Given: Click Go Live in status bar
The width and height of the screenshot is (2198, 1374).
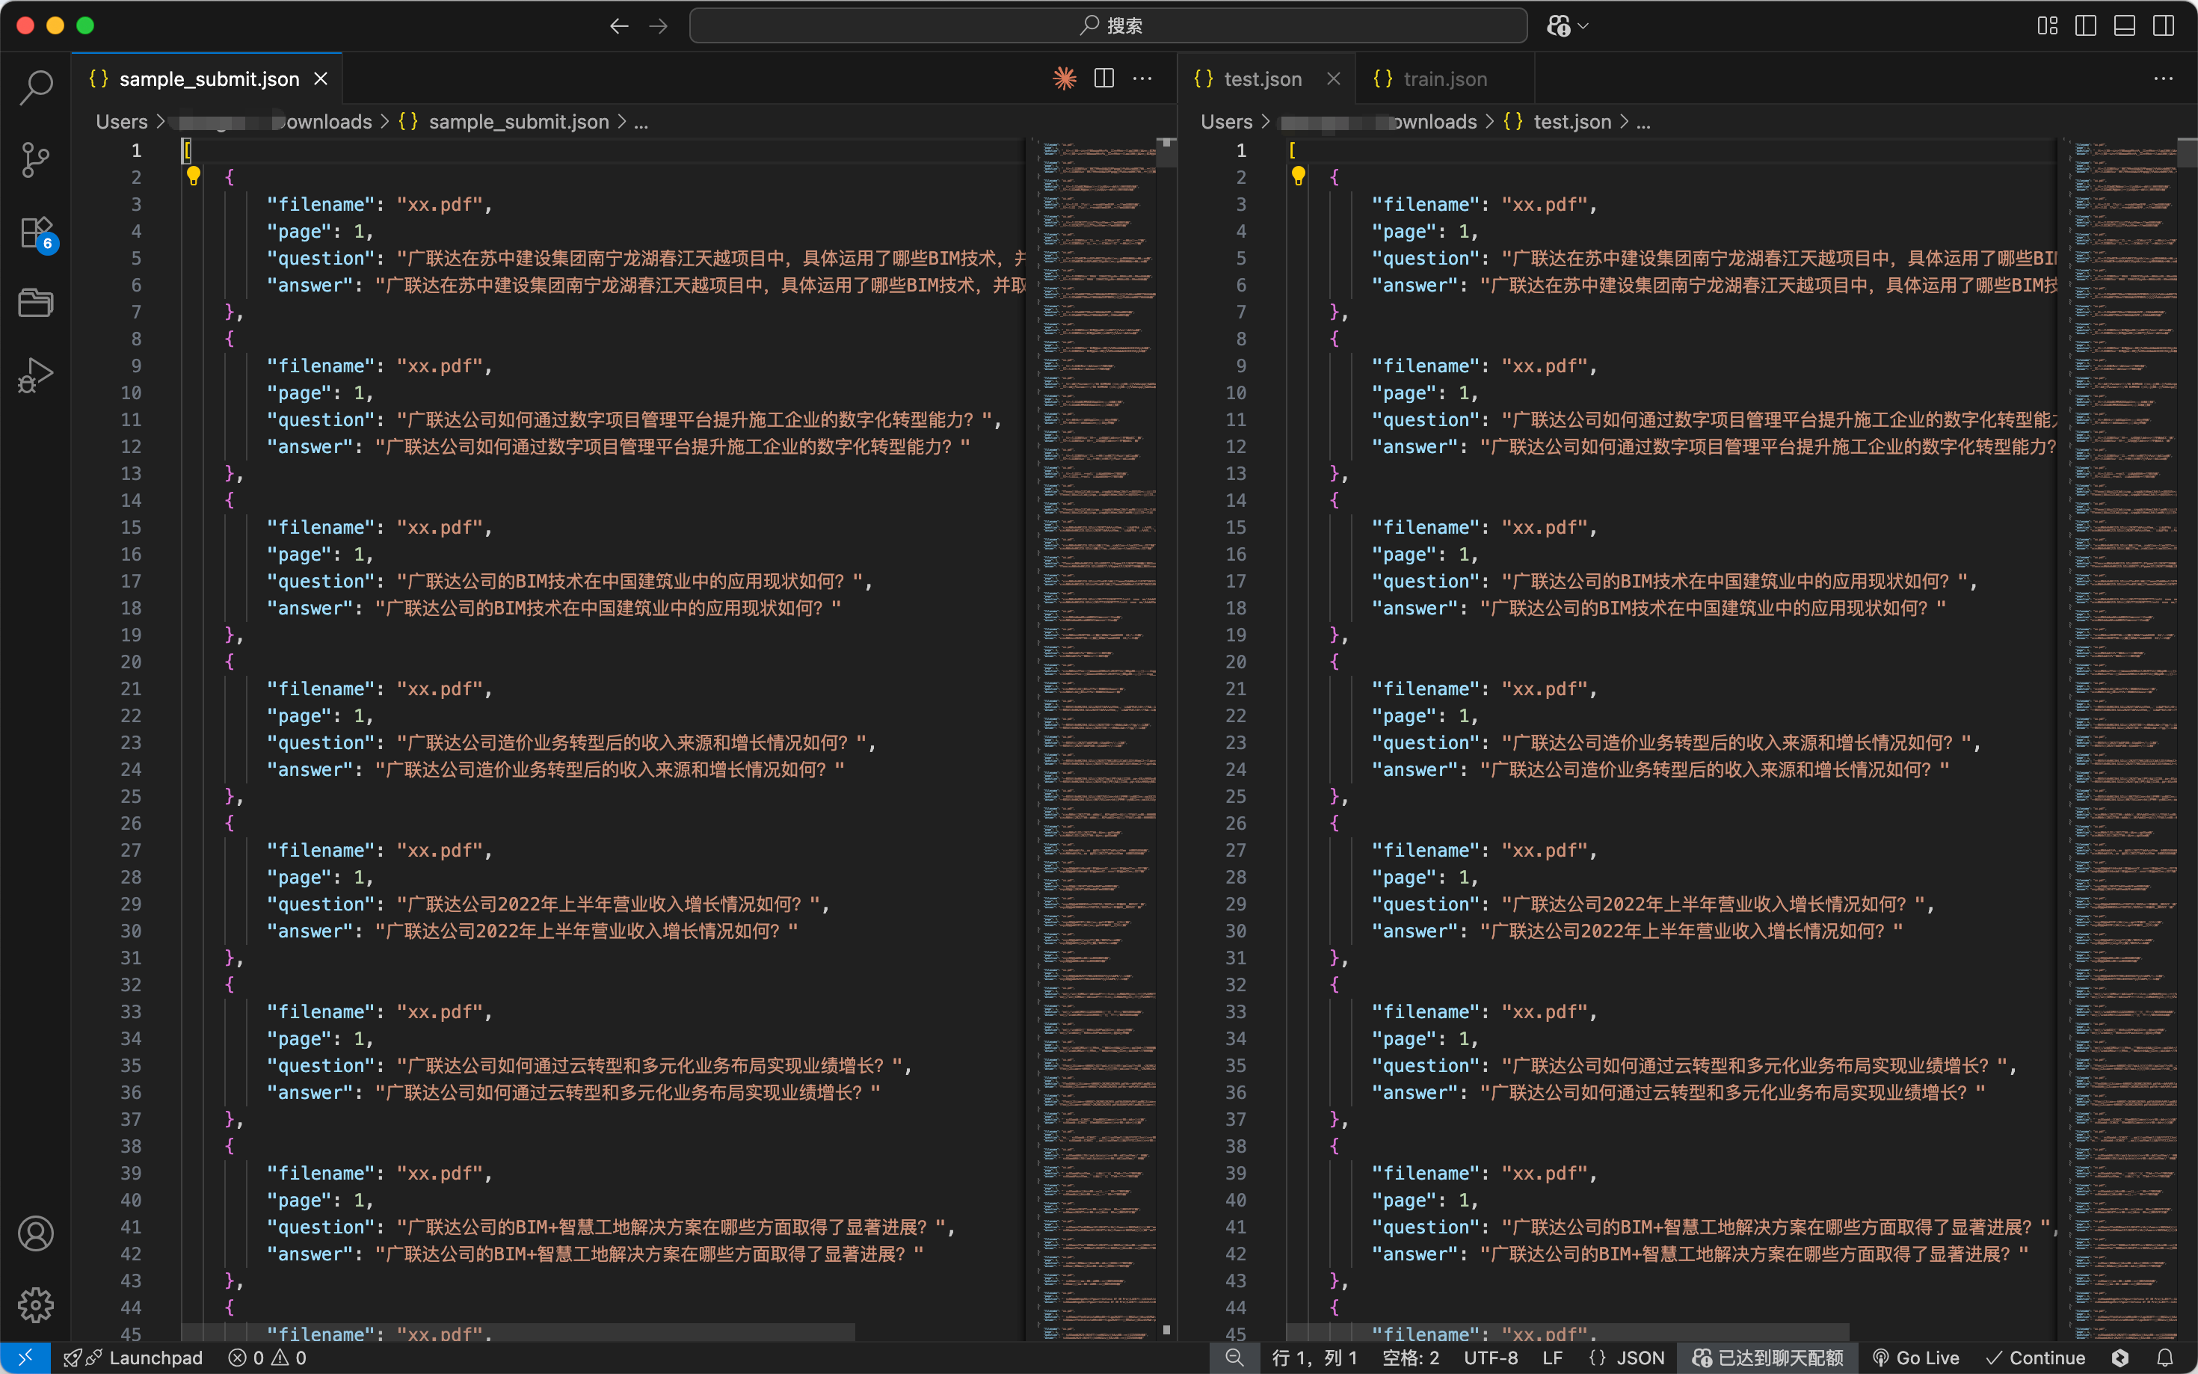Looking at the screenshot, I should click(1915, 1358).
